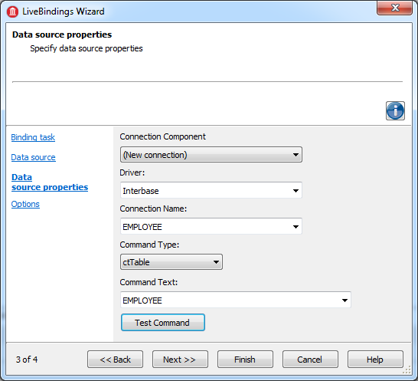This screenshot has height=381, width=418.
Task: Open the Data source step link
Action: (x=34, y=157)
